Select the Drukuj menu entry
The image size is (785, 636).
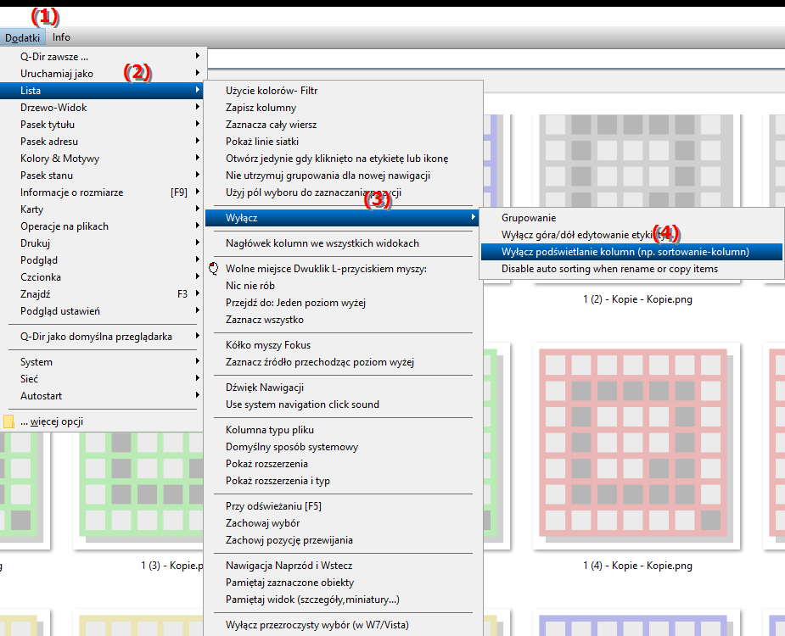[101, 243]
